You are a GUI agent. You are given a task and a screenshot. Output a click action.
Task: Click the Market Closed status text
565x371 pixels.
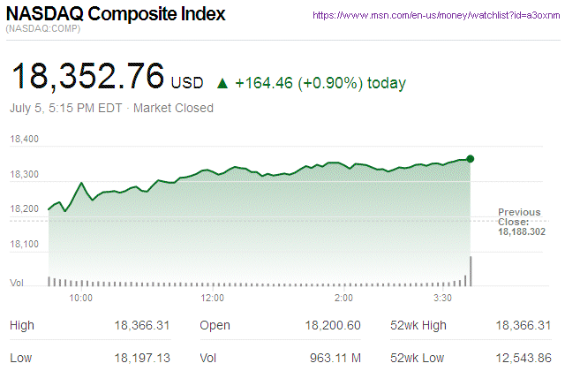173,108
